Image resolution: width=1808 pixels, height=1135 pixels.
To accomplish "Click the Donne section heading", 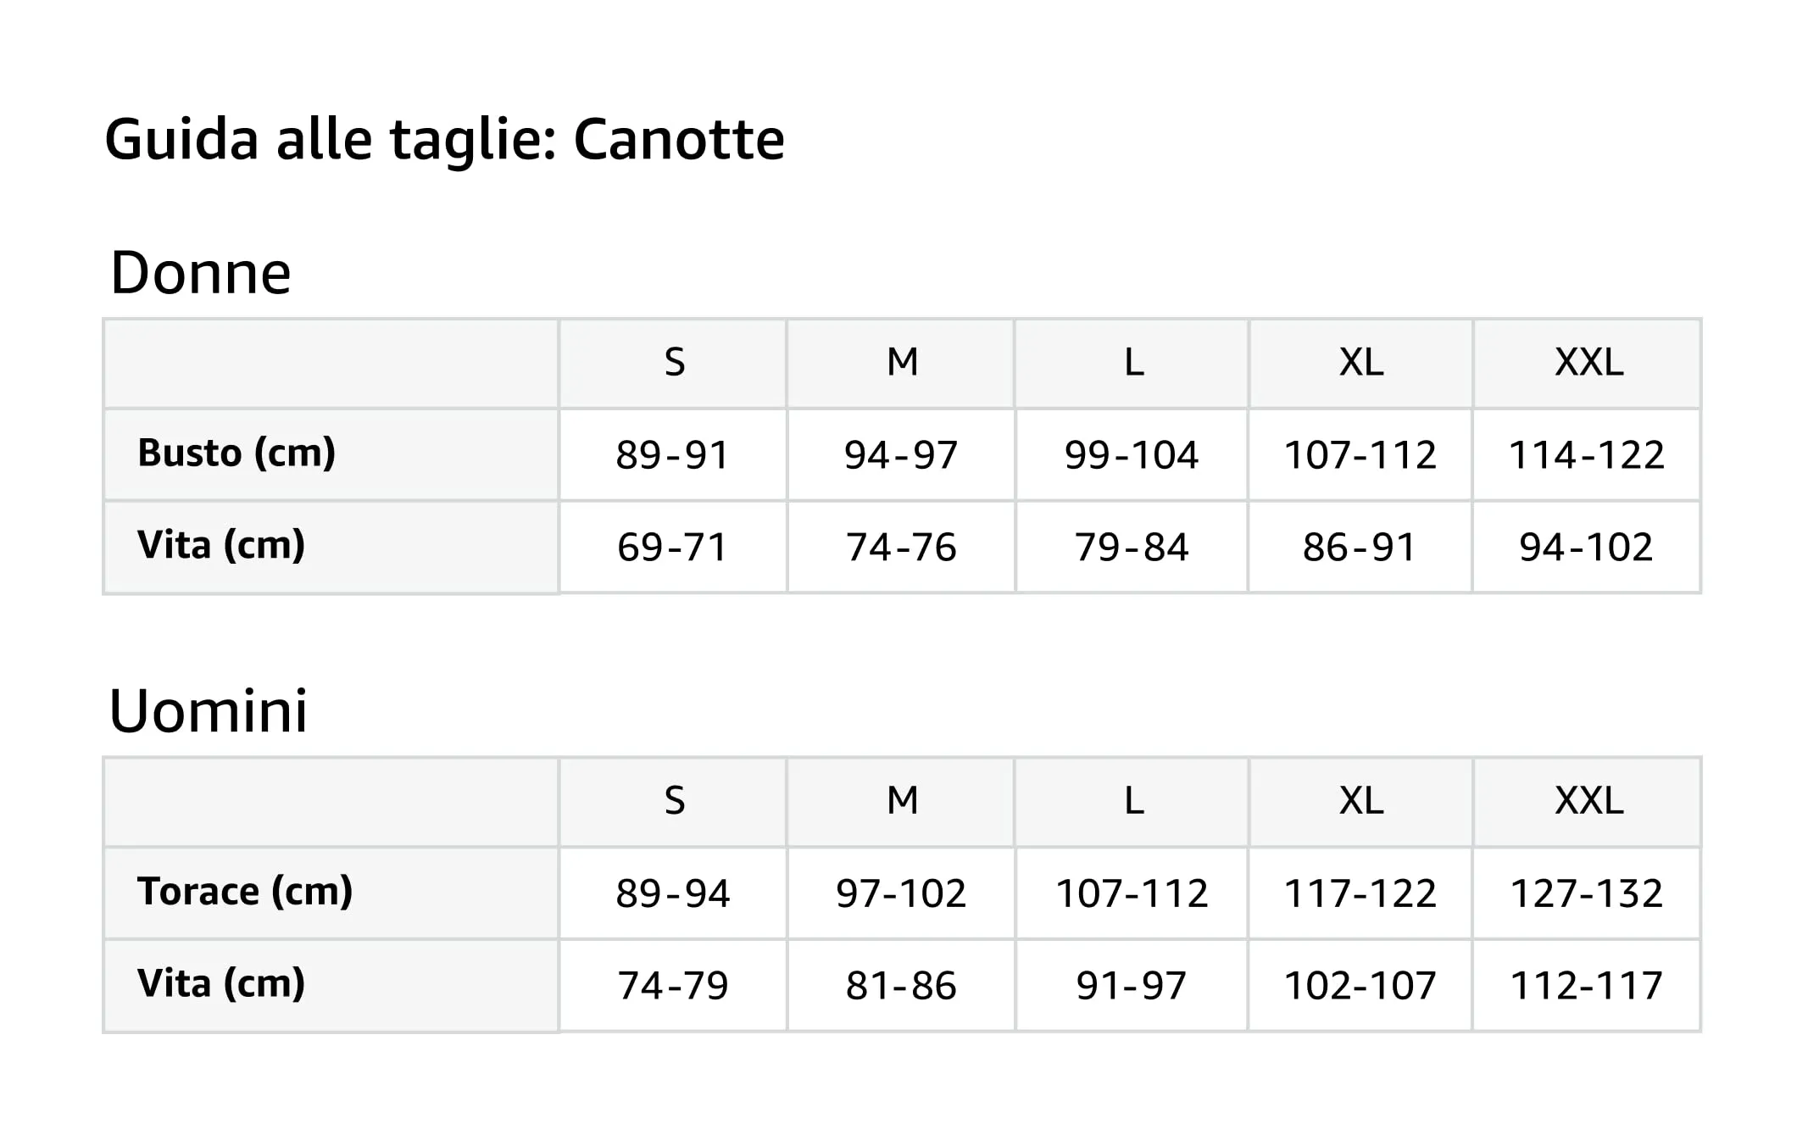I will pyautogui.click(x=200, y=273).
